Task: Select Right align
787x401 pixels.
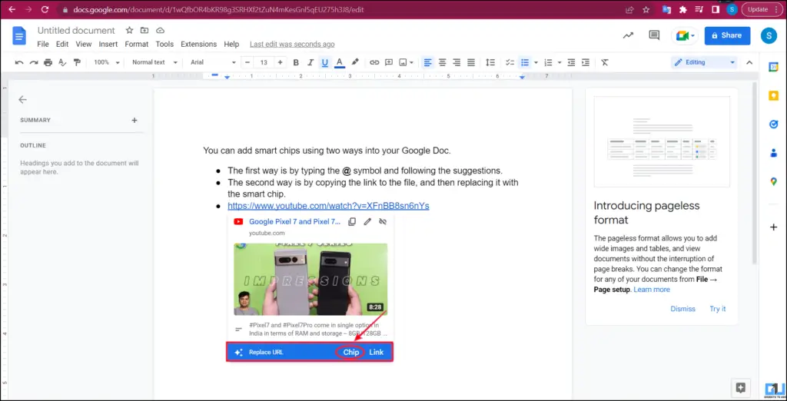Action: (457, 63)
